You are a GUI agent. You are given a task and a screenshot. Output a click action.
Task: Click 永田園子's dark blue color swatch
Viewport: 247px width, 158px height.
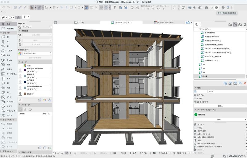coord(25,82)
